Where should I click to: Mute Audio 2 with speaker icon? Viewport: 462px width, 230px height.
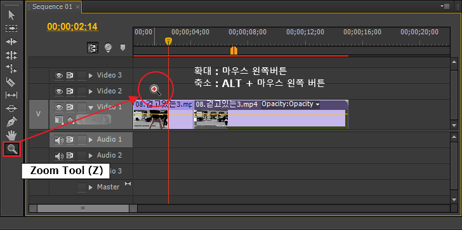click(x=59, y=156)
